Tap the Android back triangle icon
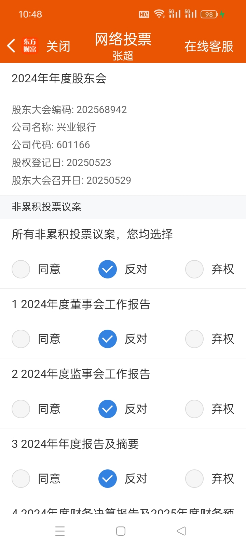The width and height of the screenshot is (246, 548). point(181,531)
